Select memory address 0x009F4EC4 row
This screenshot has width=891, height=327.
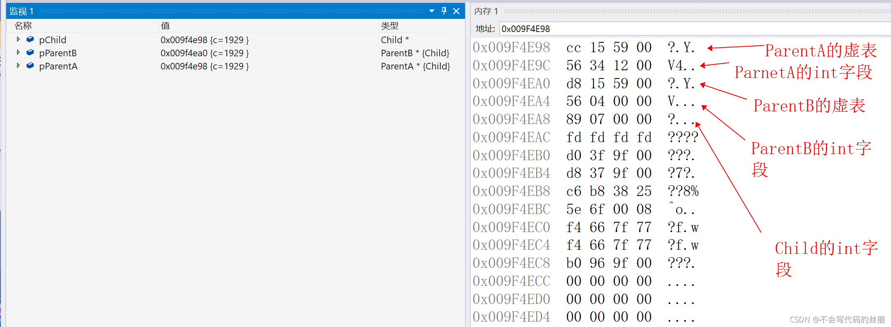pyautogui.click(x=585, y=245)
